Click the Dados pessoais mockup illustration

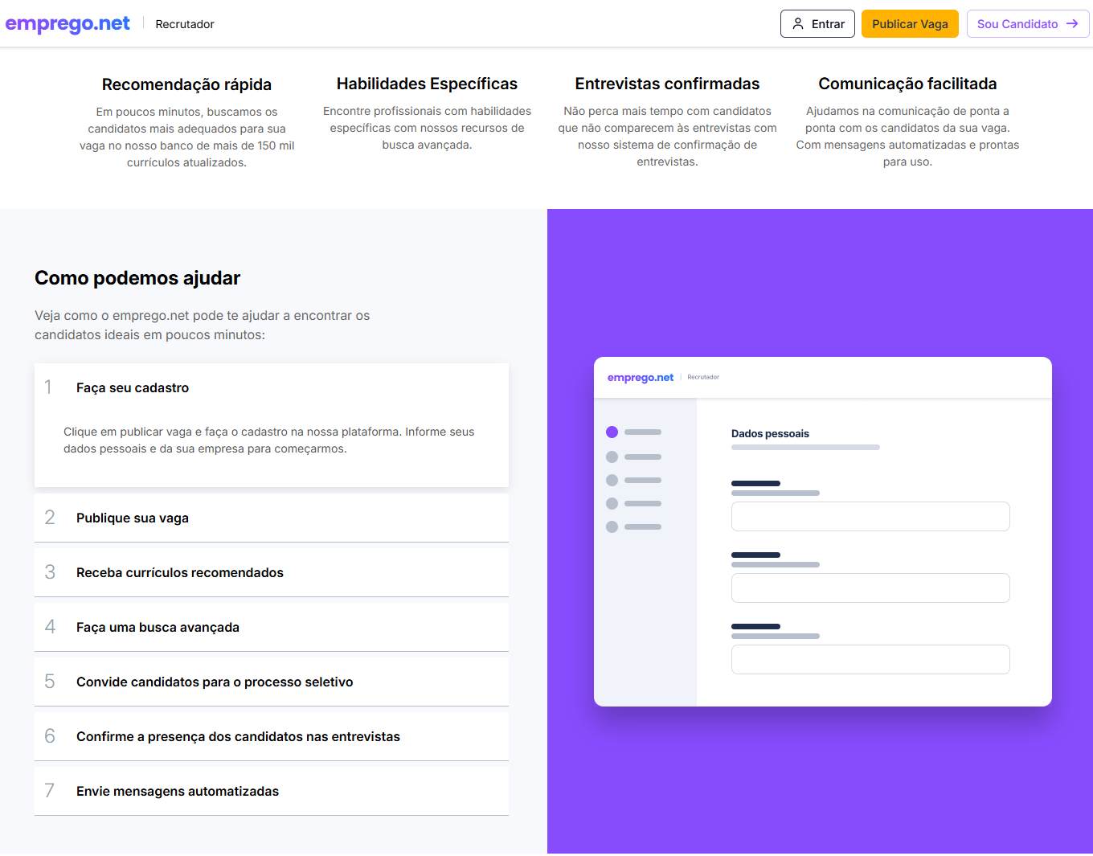(x=823, y=531)
